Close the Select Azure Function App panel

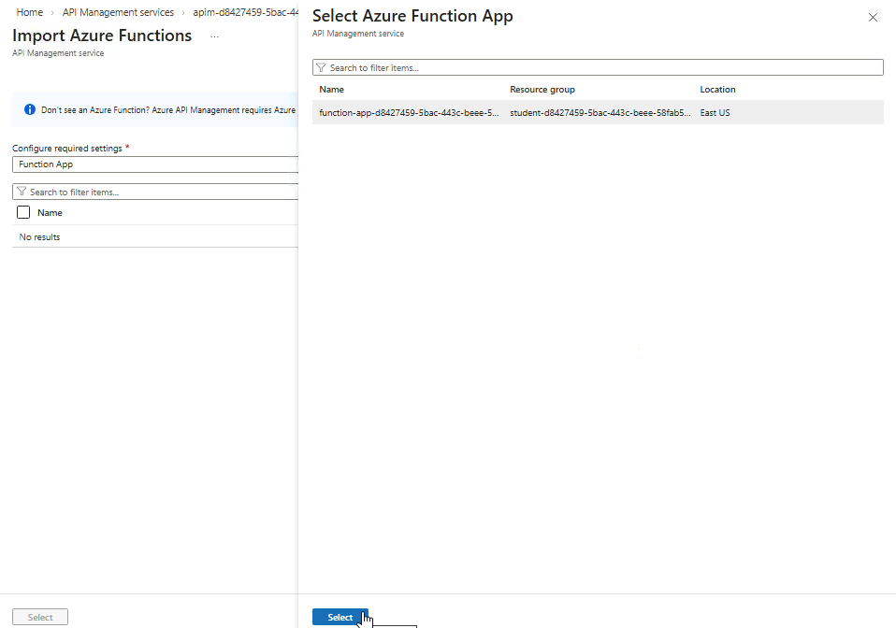[x=873, y=18]
